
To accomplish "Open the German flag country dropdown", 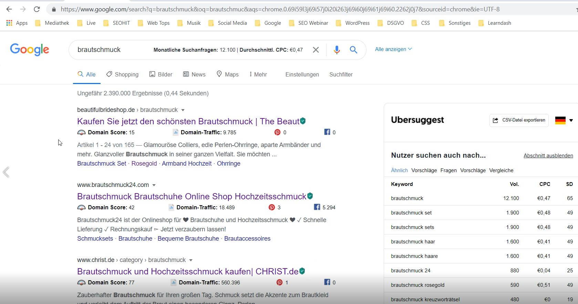I will point(564,120).
